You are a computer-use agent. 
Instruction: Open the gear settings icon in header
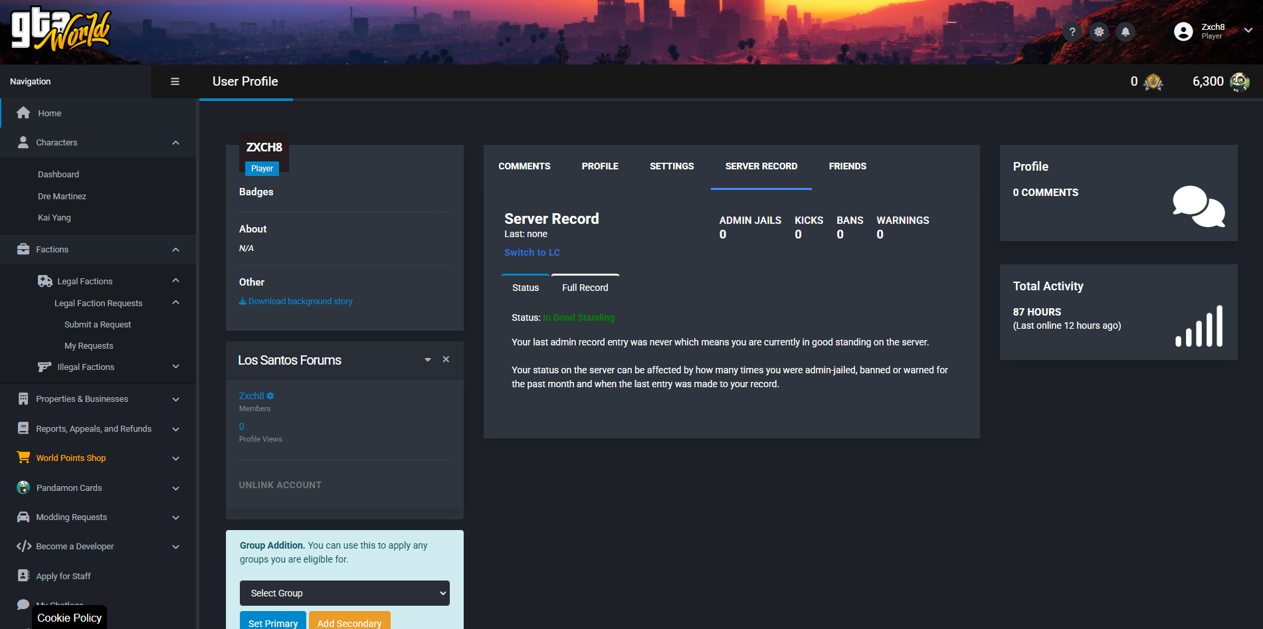1099,32
